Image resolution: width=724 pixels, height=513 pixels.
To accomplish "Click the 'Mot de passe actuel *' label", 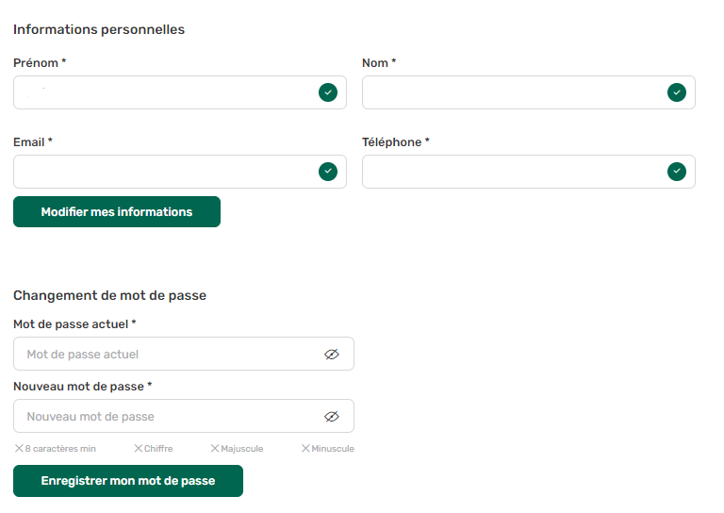I will click(74, 324).
